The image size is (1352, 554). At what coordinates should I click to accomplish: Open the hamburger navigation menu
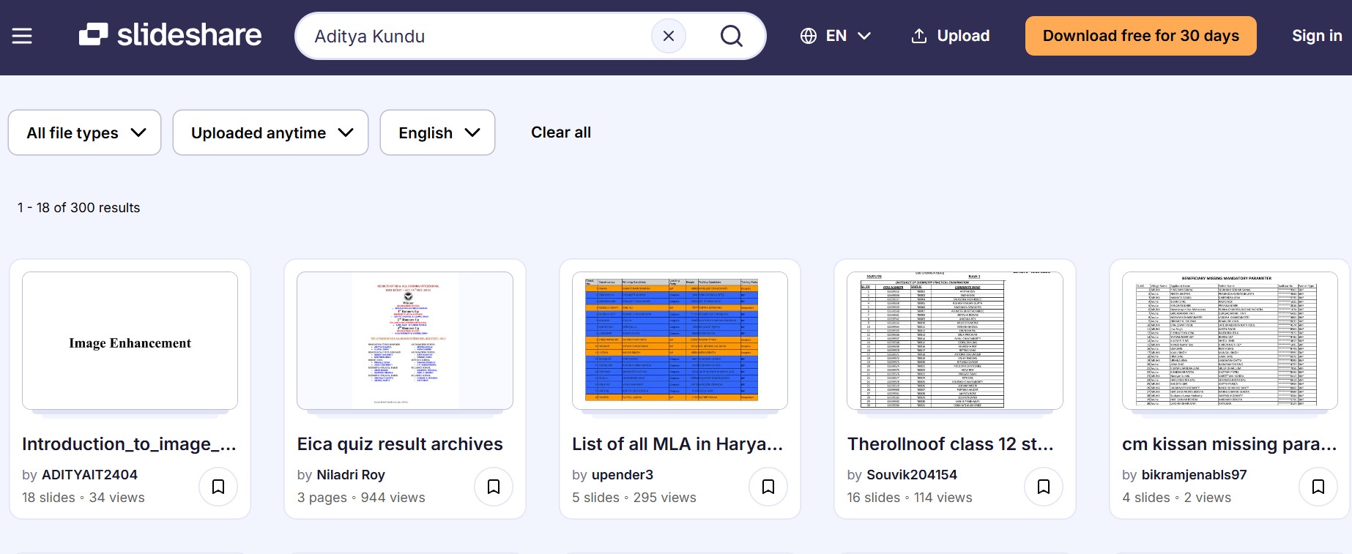click(22, 36)
